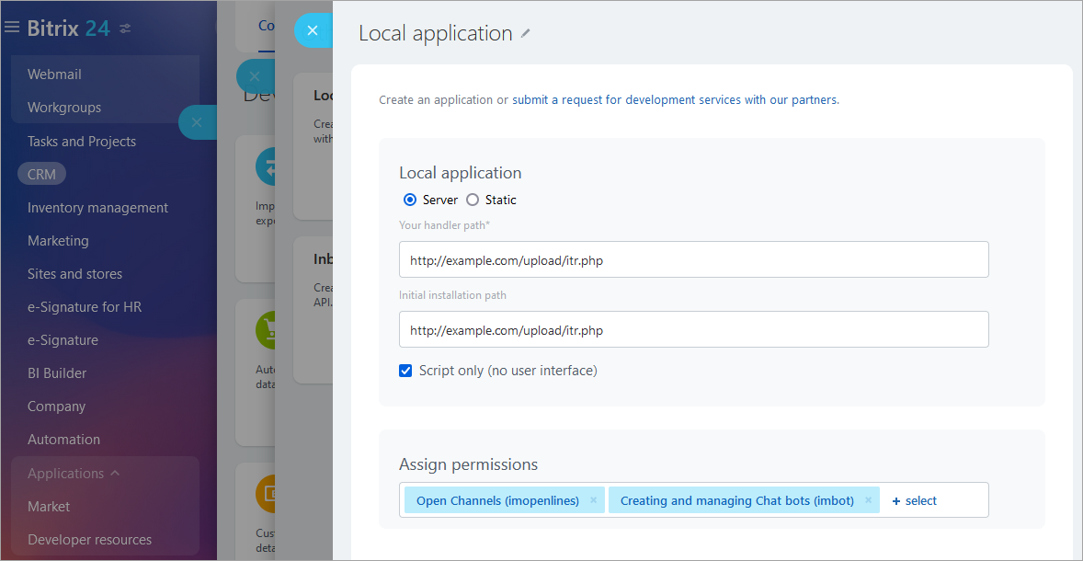This screenshot has height=561, width=1083.
Task: Open the permissions picker via + select
Action: pos(914,499)
